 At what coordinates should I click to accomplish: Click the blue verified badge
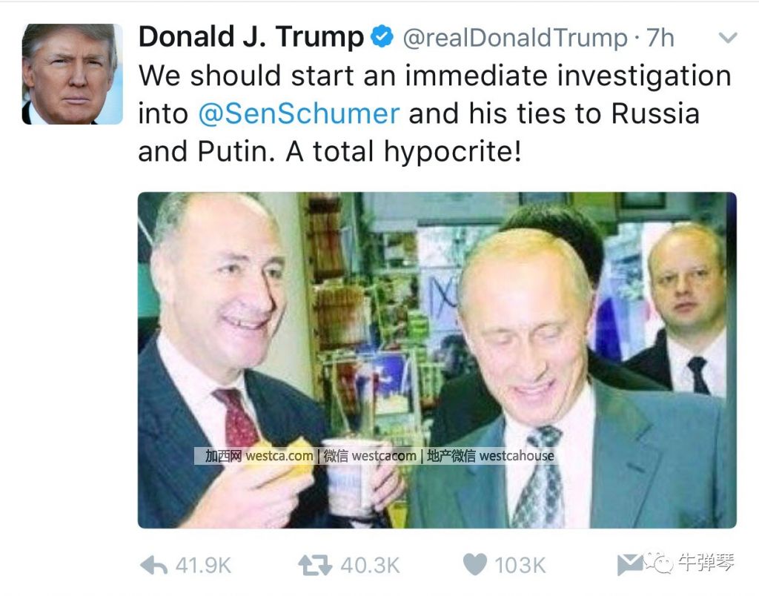(382, 37)
